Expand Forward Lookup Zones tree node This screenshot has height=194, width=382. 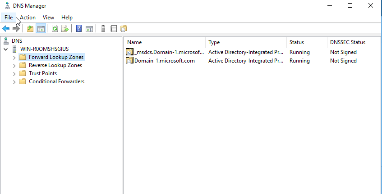(14, 58)
